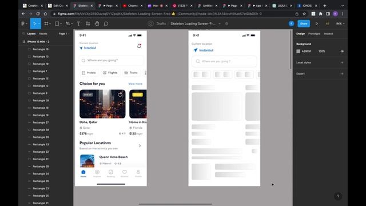Select the Rectangle 21 layer
This screenshot has width=366, height=206.
pos(41,203)
